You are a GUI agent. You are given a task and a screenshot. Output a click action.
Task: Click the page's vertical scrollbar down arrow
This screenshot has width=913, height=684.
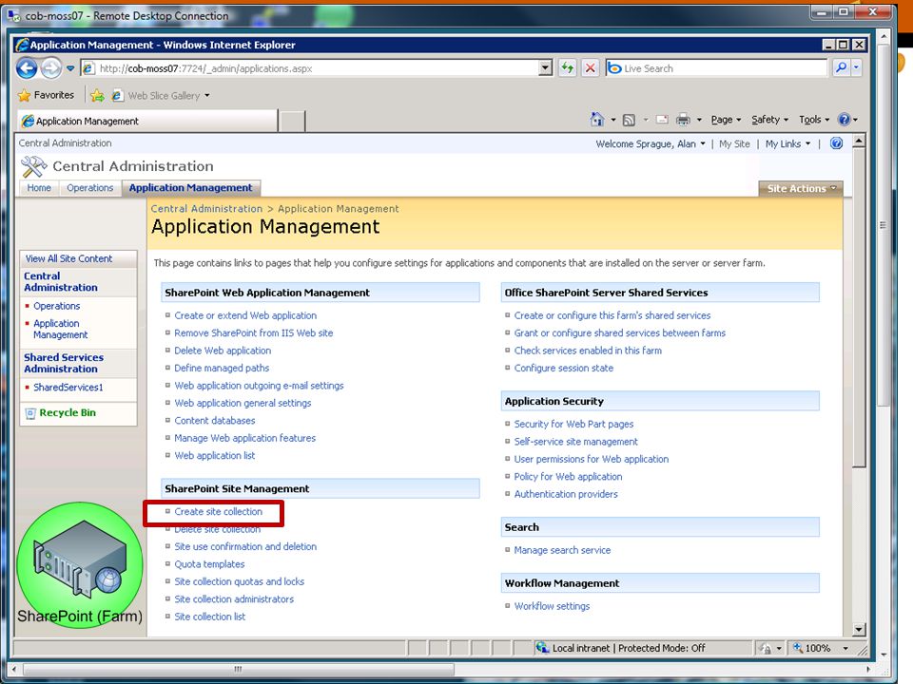click(x=858, y=629)
